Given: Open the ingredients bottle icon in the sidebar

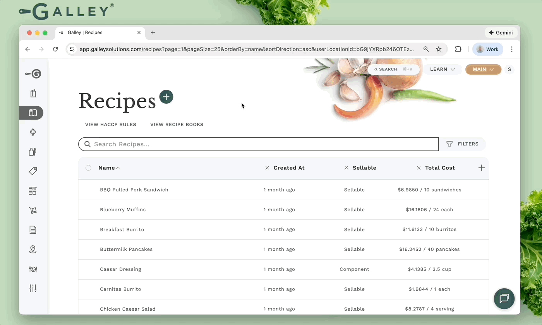Looking at the screenshot, I should tap(33, 152).
